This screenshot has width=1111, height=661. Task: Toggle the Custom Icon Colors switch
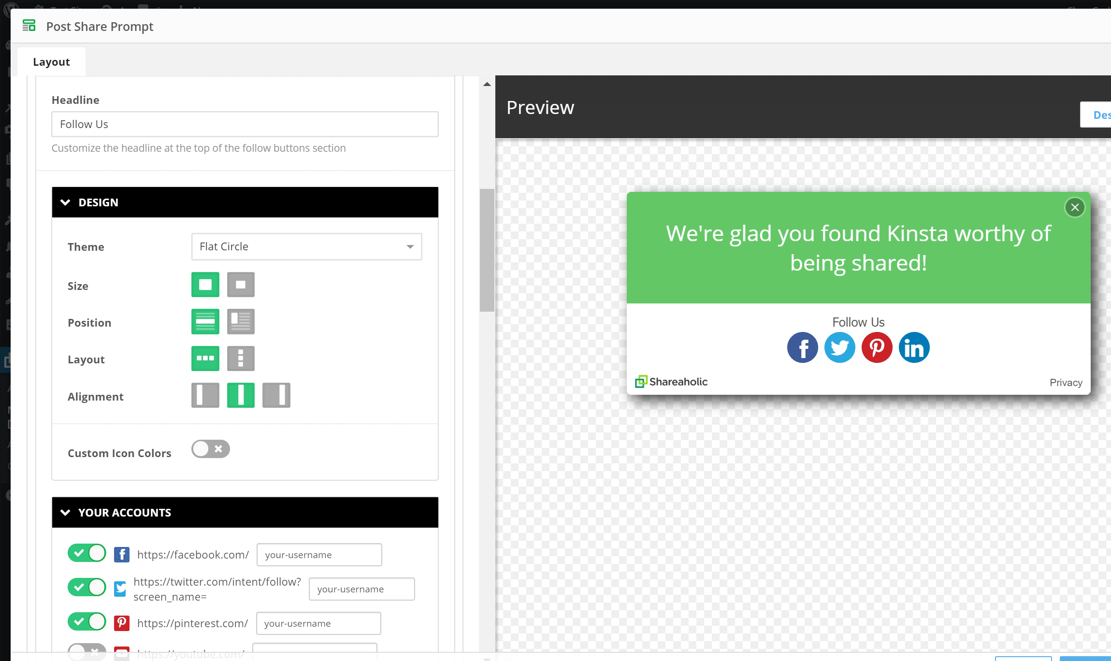click(209, 448)
